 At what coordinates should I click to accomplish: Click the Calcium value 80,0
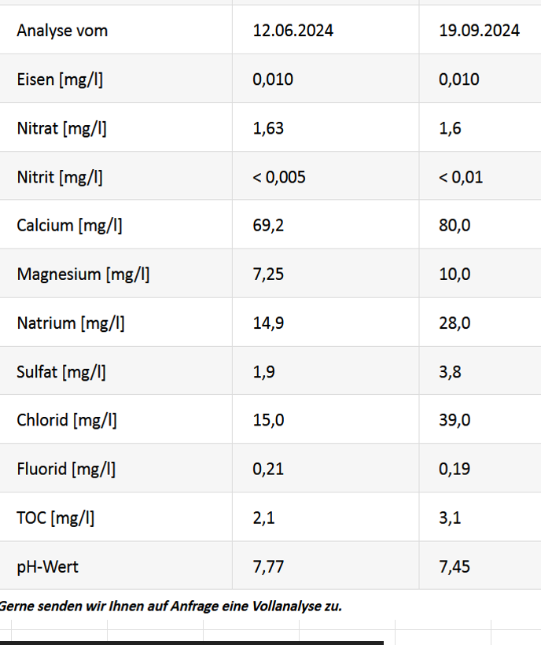pos(455,226)
